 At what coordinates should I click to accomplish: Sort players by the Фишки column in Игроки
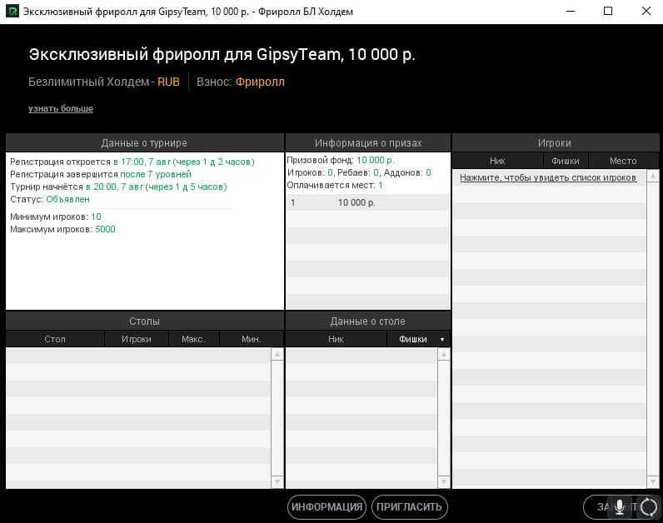(566, 161)
